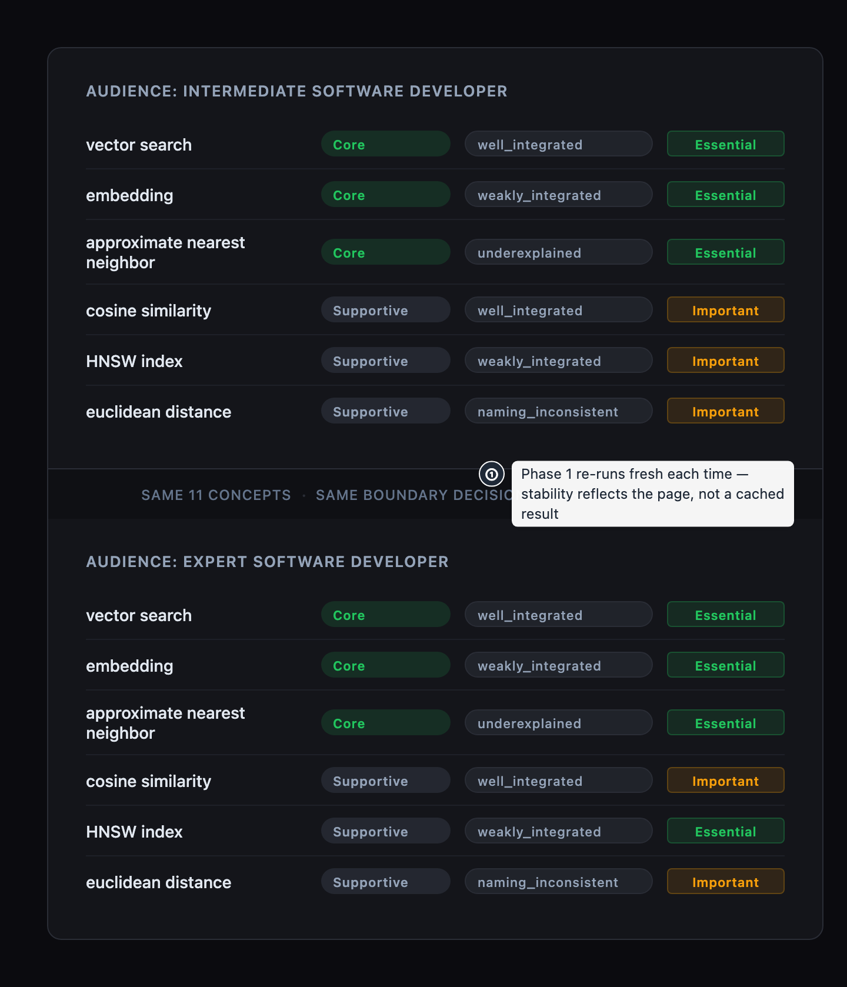Click well_integrated tag for cosine similarity, expert section

click(559, 781)
